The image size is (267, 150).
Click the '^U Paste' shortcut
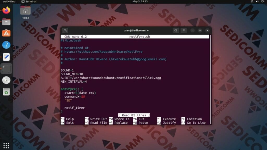point(141,123)
